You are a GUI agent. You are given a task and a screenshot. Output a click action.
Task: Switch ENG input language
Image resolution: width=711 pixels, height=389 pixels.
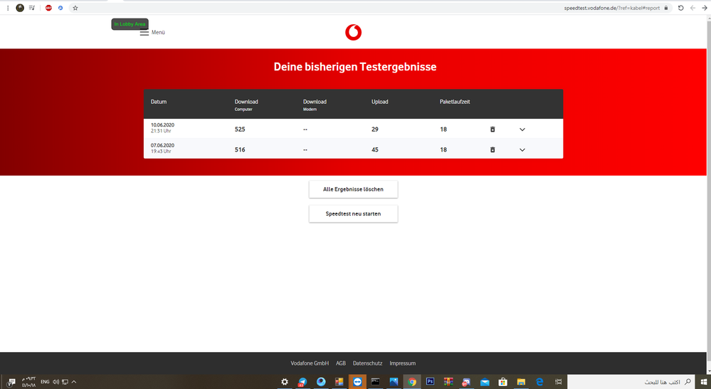point(45,382)
